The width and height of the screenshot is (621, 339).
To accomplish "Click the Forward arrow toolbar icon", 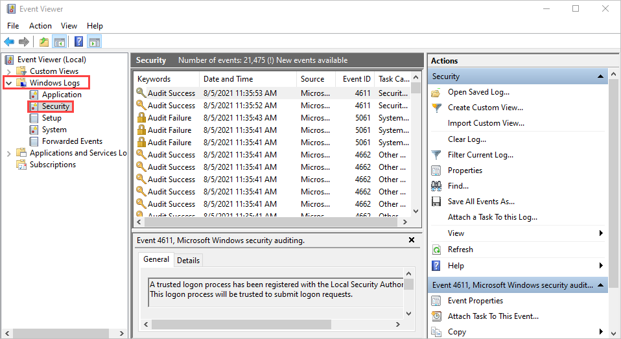I will click(24, 41).
